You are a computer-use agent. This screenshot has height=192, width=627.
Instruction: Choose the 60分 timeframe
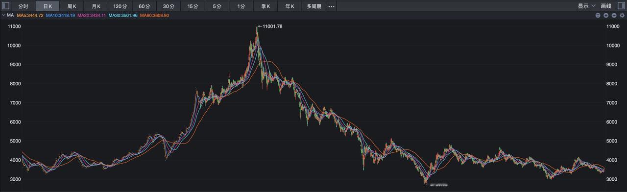pyautogui.click(x=144, y=6)
